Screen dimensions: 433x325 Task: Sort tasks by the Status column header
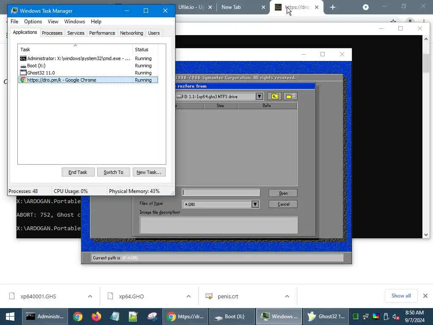click(x=145, y=50)
